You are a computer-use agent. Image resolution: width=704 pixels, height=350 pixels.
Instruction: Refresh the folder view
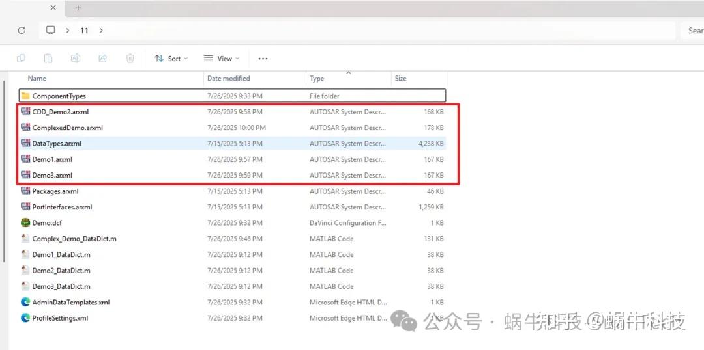[x=21, y=31]
